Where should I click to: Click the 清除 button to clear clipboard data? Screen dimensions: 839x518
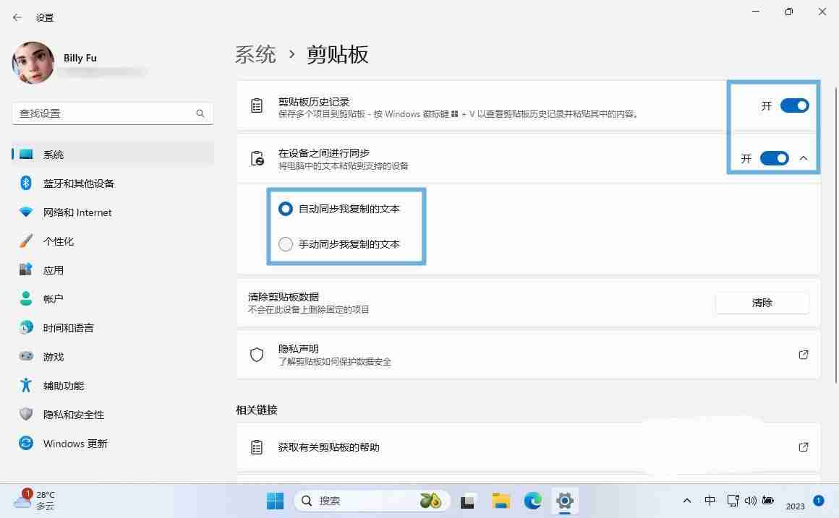[x=762, y=302]
